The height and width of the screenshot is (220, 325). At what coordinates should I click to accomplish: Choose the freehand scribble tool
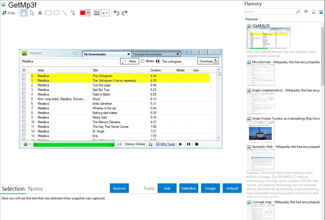click(72, 13)
